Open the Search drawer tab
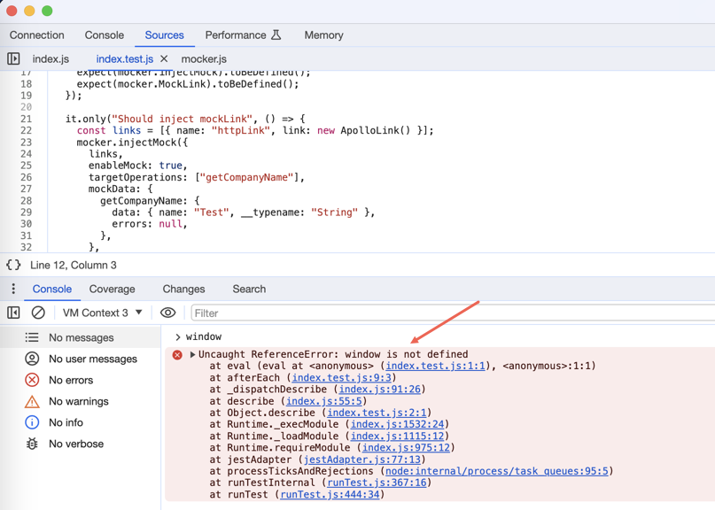Screen dimensions: 715x510 (249, 289)
